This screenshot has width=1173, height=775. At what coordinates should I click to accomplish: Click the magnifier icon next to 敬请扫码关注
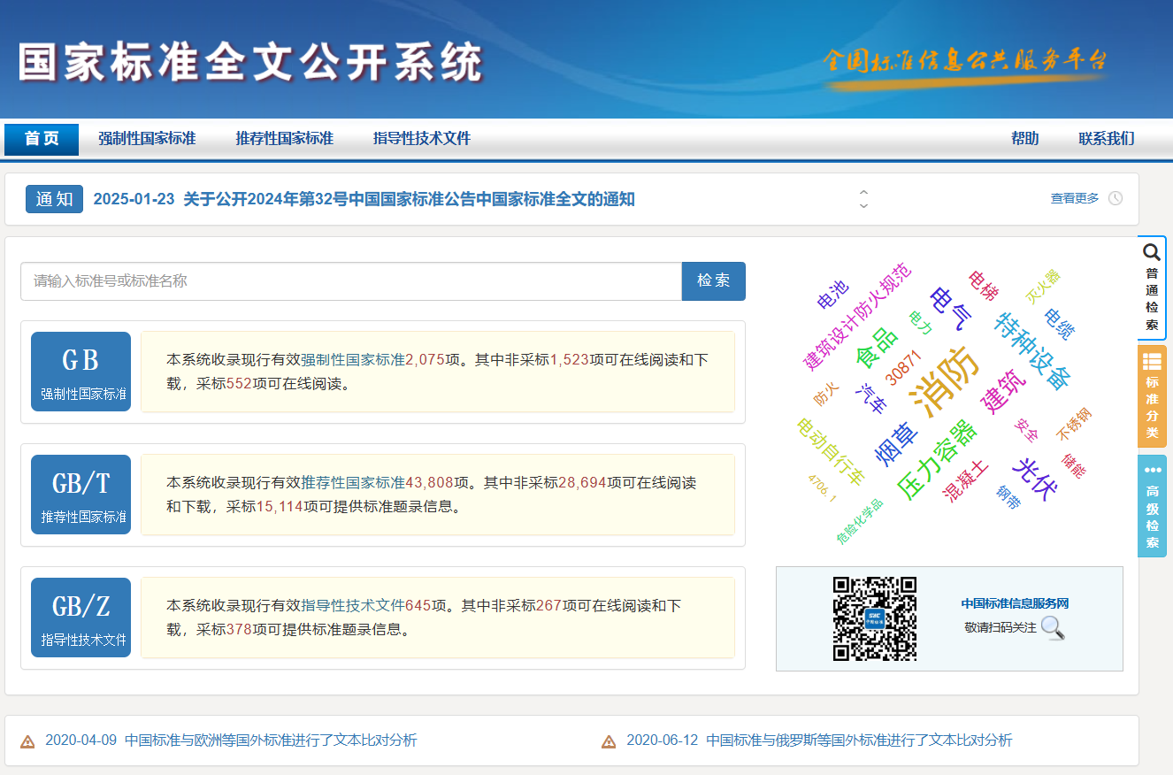coord(1052,629)
